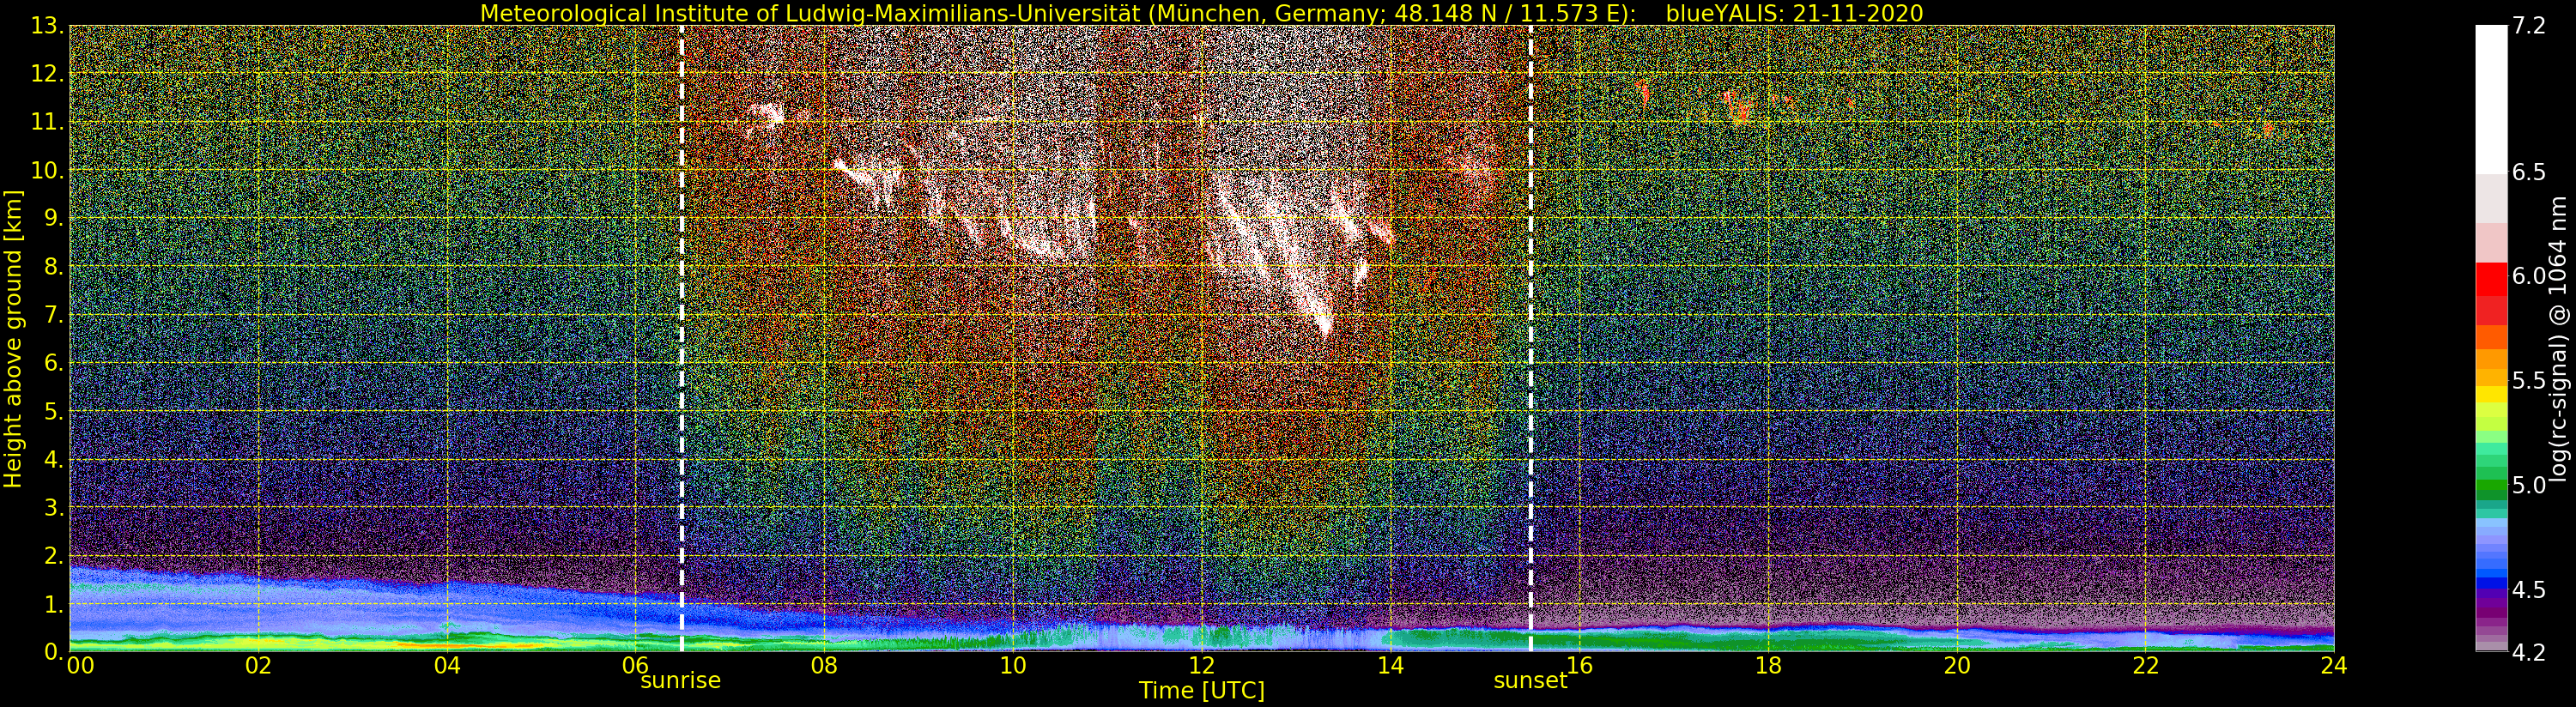
Task: Click the '9.' tick on the height axis
Action: pos(52,218)
